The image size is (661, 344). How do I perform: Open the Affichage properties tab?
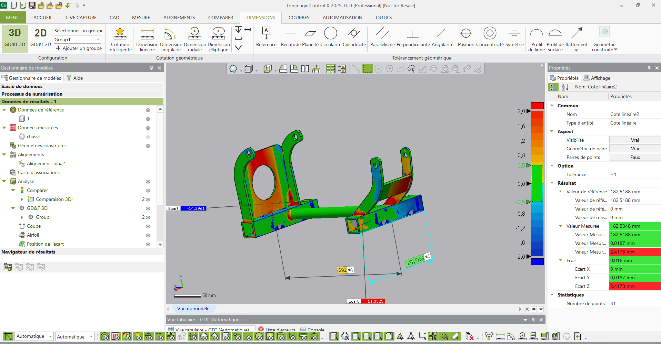597,78
